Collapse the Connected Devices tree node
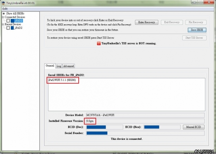The image size is (216, 154). click(x=3, y=17)
